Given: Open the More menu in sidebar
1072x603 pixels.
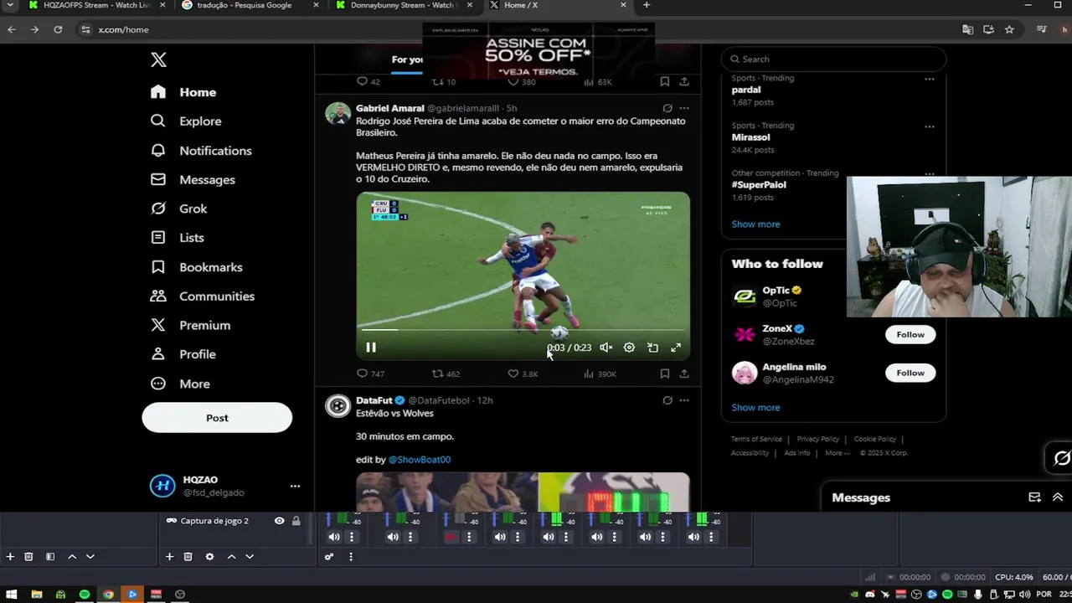Looking at the screenshot, I should point(181,384).
